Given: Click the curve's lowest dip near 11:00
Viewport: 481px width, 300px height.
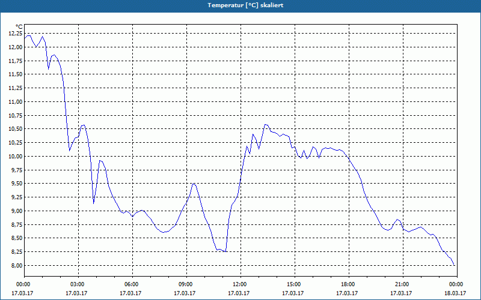Looking at the screenshot, I should [225, 251].
